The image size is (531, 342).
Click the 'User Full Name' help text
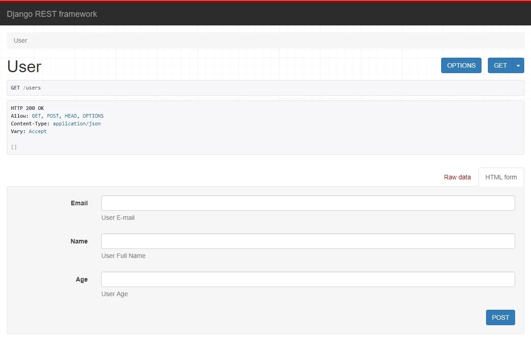pyautogui.click(x=123, y=256)
